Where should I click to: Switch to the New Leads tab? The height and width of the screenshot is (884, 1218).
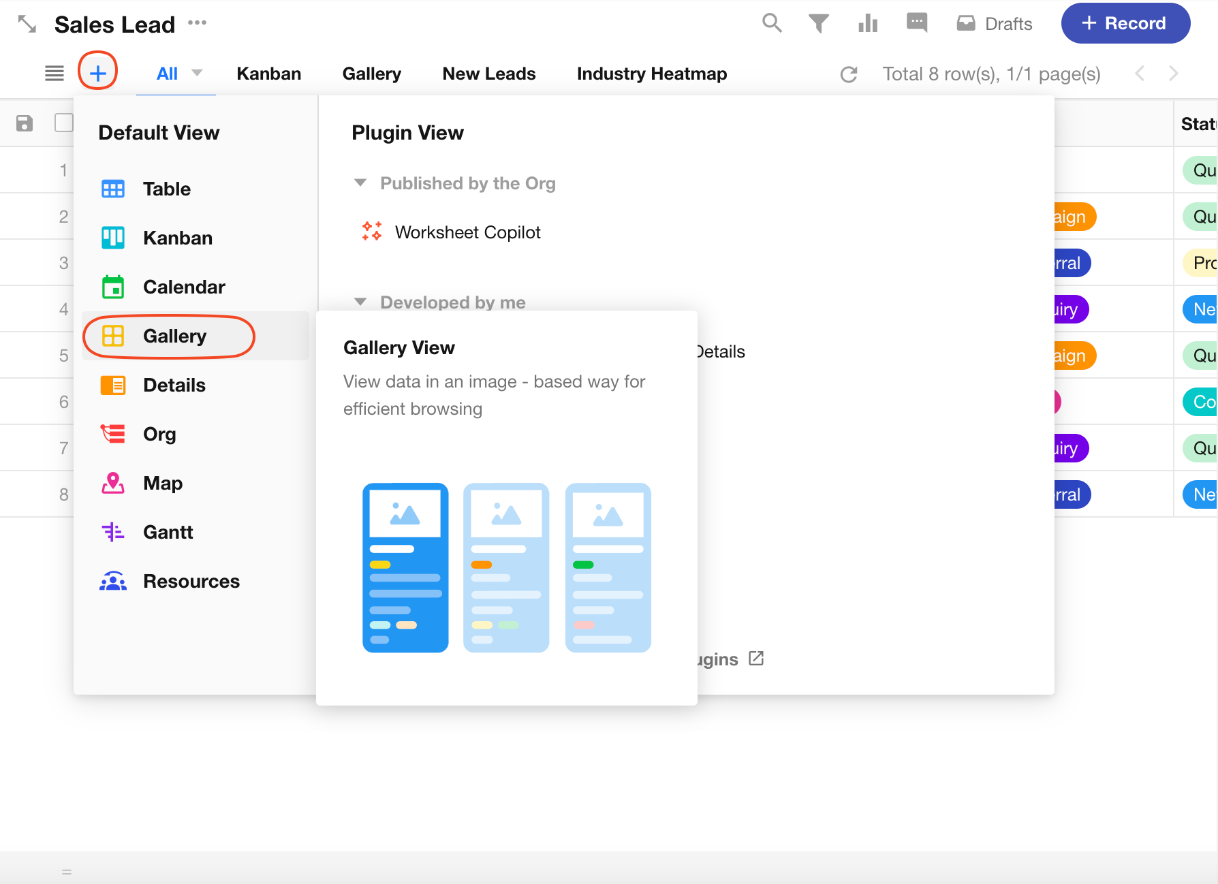(x=488, y=74)
